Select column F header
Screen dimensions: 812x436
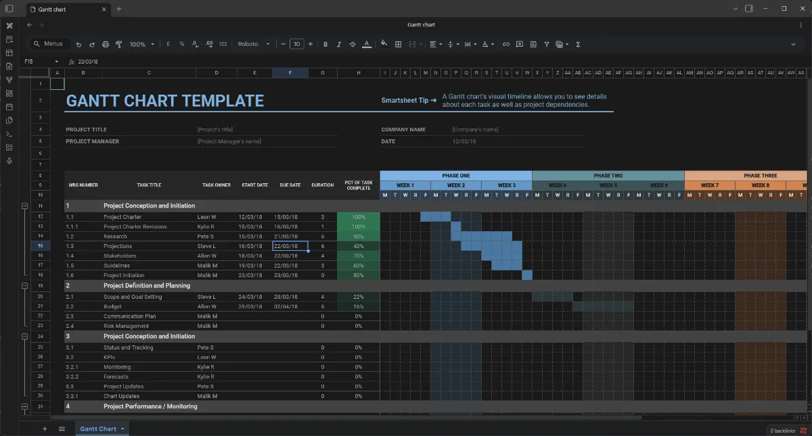(290, 73)
